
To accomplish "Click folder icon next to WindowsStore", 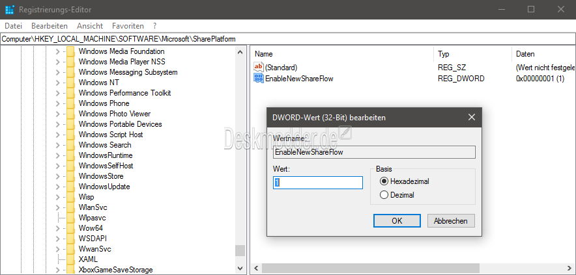I will (70, 176).
